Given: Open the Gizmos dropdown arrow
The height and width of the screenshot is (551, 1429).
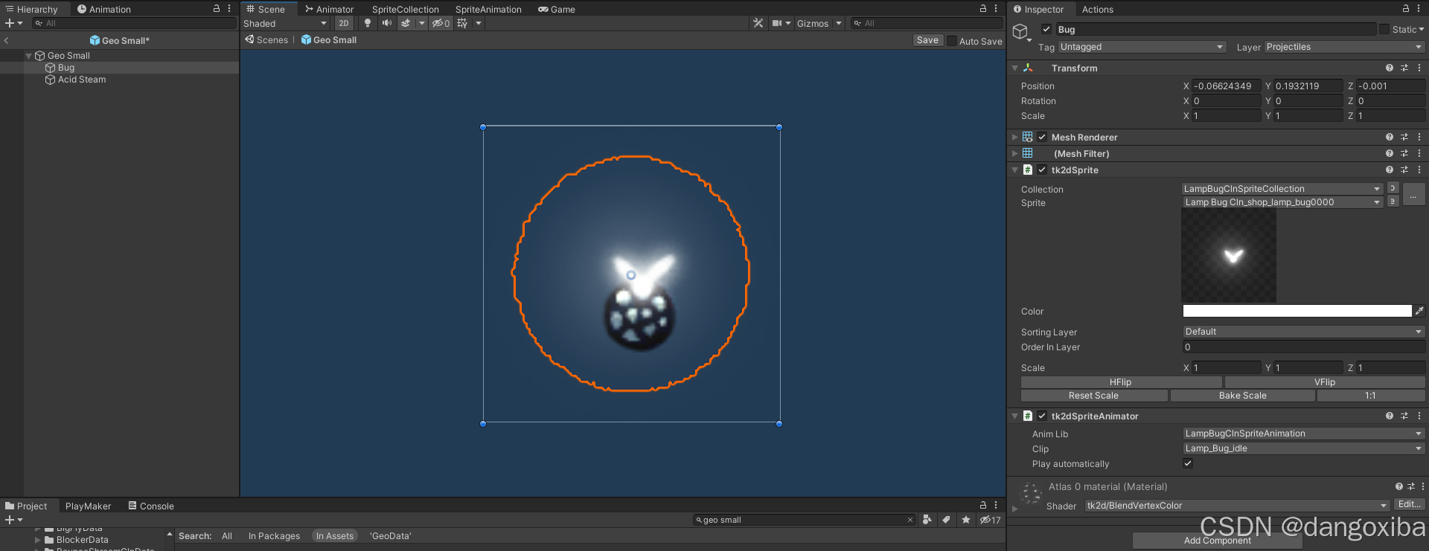Looking at the screenshot, I should tap(839, 23).
